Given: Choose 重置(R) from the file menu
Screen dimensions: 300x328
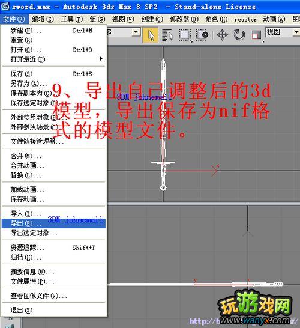Looking at the screenshot, I should click(x=53, y=40).
